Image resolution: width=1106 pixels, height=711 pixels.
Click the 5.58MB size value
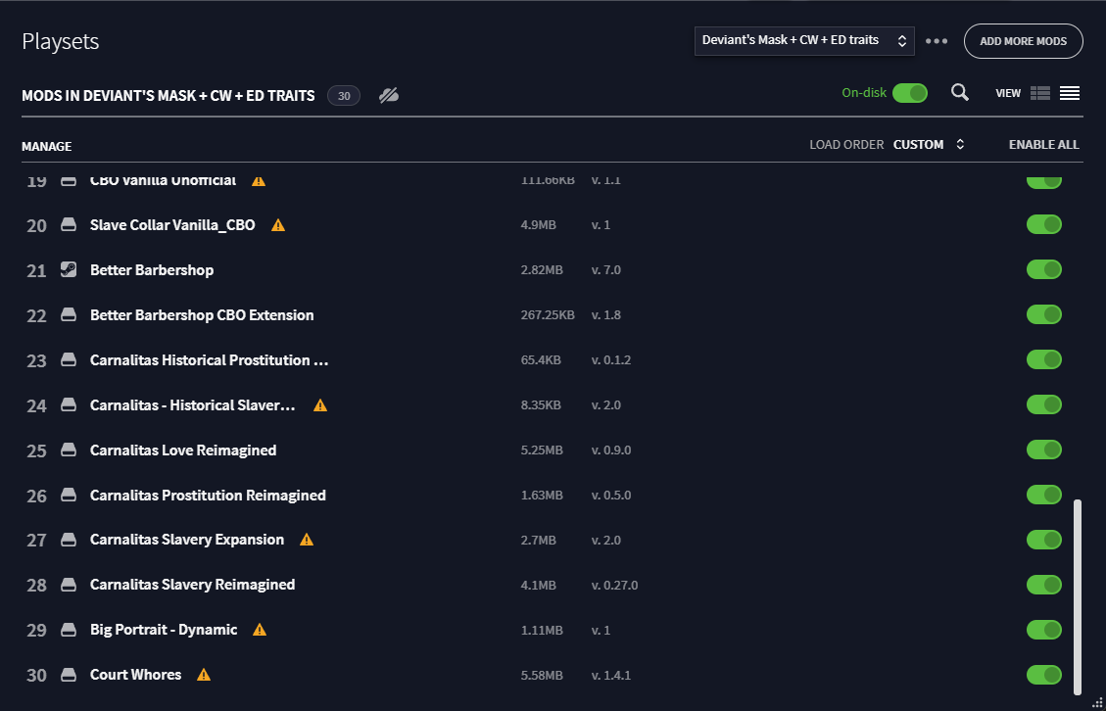(542, 676)
